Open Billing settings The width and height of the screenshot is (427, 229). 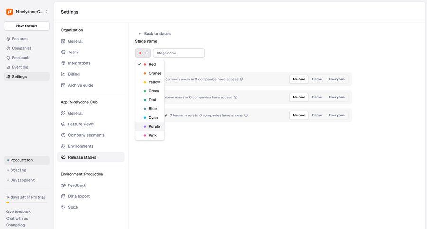click(x=91, y=74)
